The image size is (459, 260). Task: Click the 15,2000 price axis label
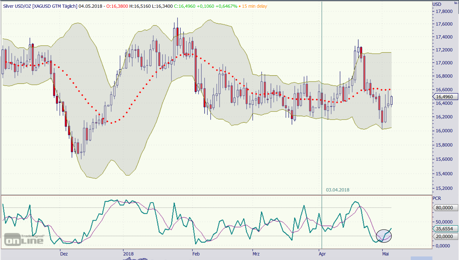click(x=444, y=188)
